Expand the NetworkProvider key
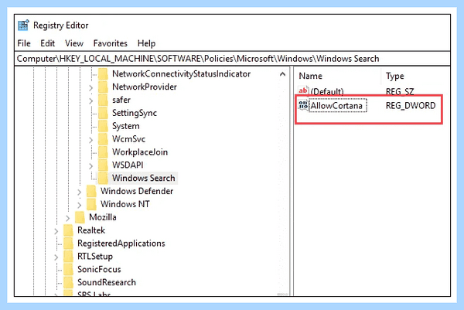This screenshot has height=310, width=464. 90,88
